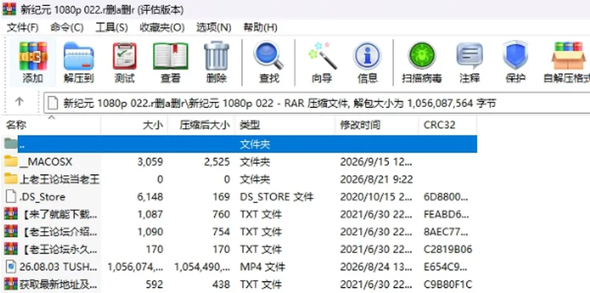Click CRC32 value C9B80F1C
Image resolution: width=590 pixels, height=293 pixels.
pos(448,284)
